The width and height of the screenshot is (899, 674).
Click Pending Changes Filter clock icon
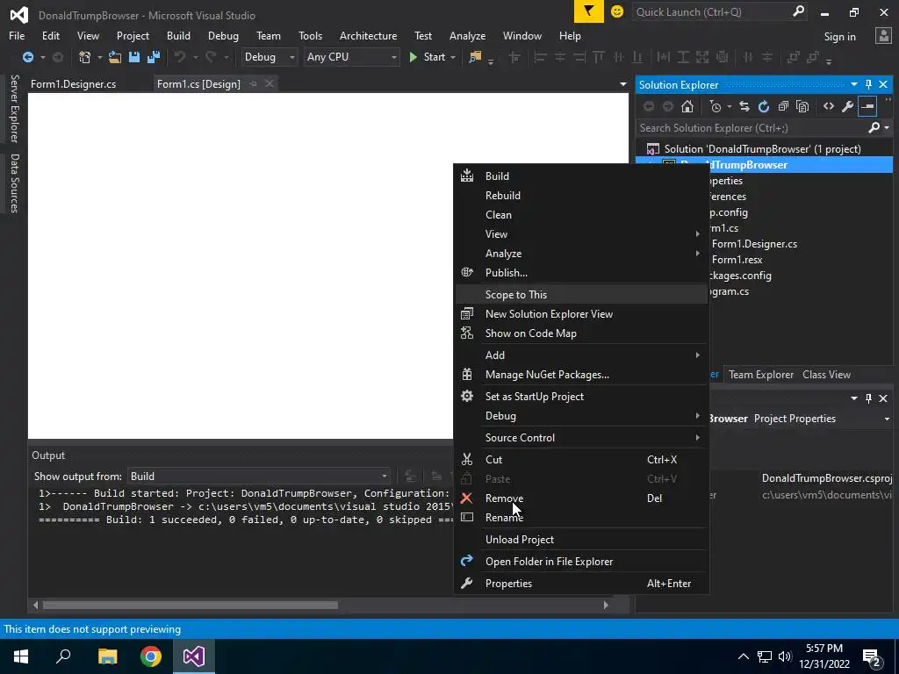716,106
